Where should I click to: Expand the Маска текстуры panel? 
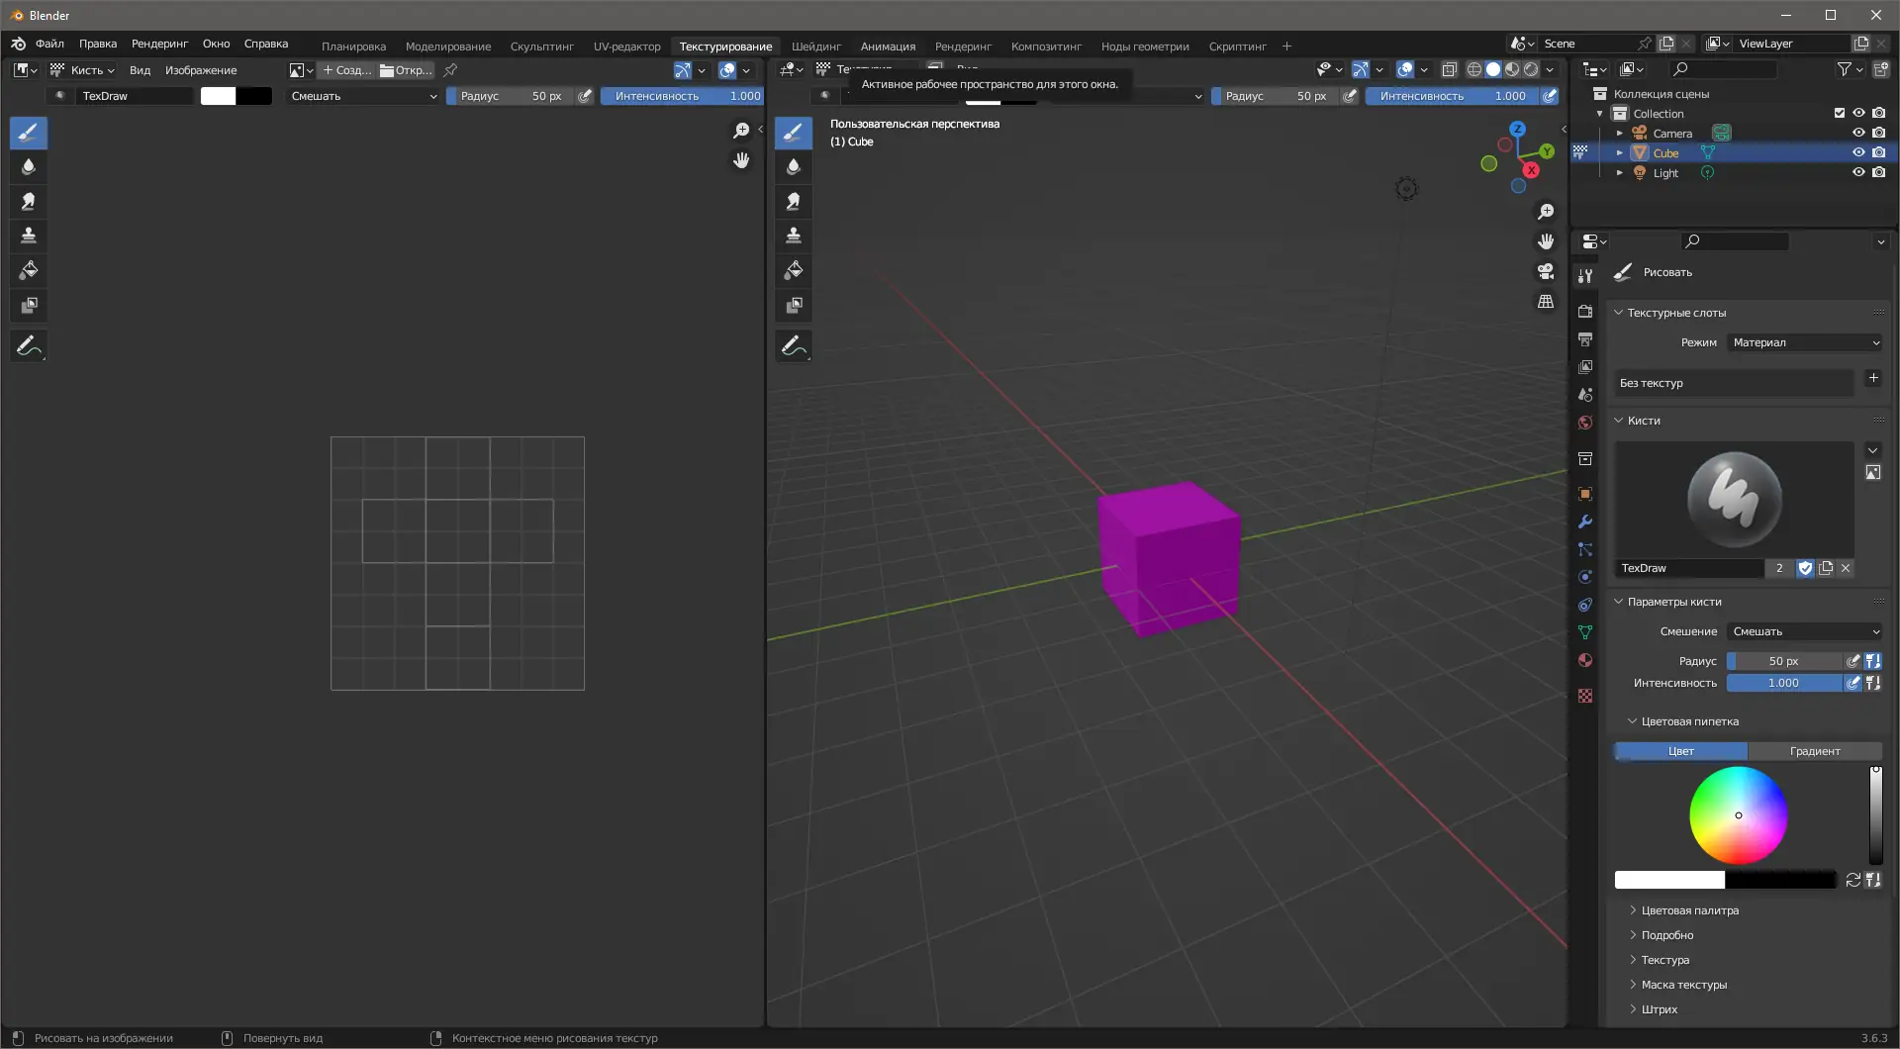pyautogui.click(x=1683, y=985)
